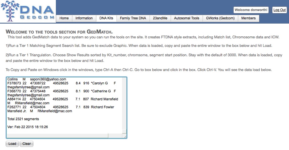
Task: Click the text area's vertical scrollbar
Action: tap(124, 105)
